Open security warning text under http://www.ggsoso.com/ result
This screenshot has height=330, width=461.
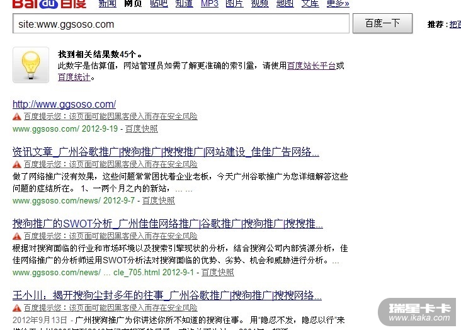(111, 117)
